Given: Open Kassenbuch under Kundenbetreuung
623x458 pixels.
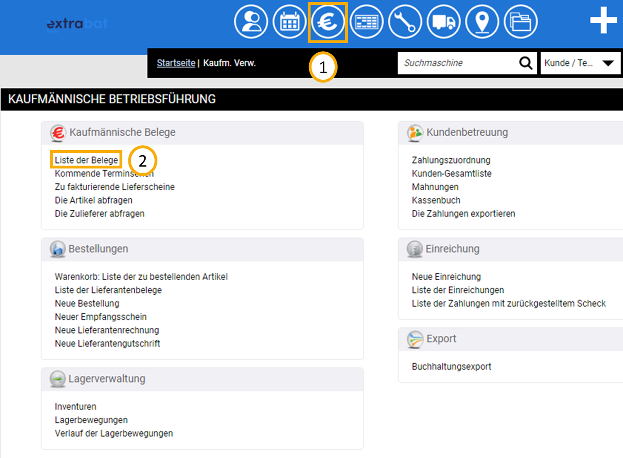Looking at the screenshot, I should tap(436, 200).
